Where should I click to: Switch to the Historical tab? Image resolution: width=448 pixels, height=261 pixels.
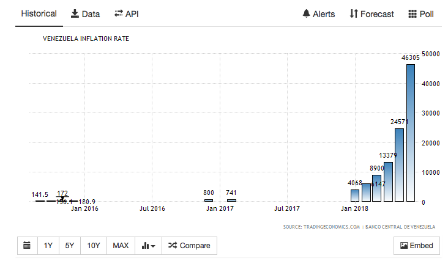click(x=39, y=14)
